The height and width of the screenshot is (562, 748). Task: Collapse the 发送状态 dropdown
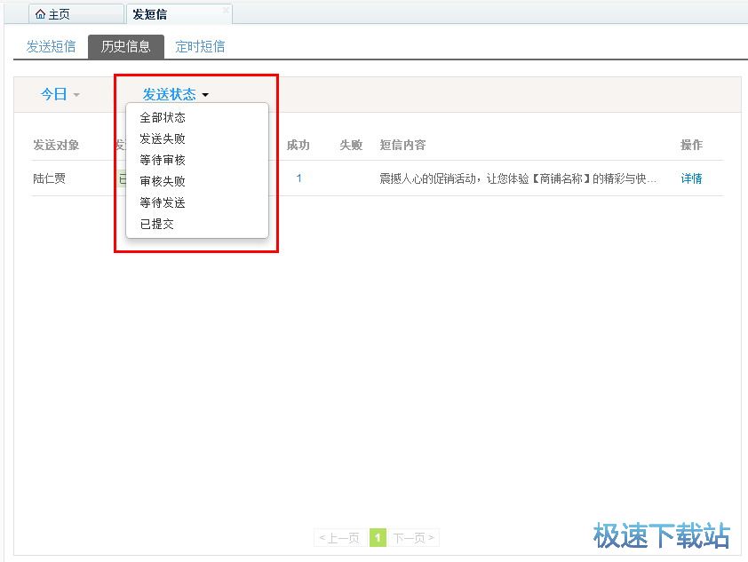tap(176, 94)
